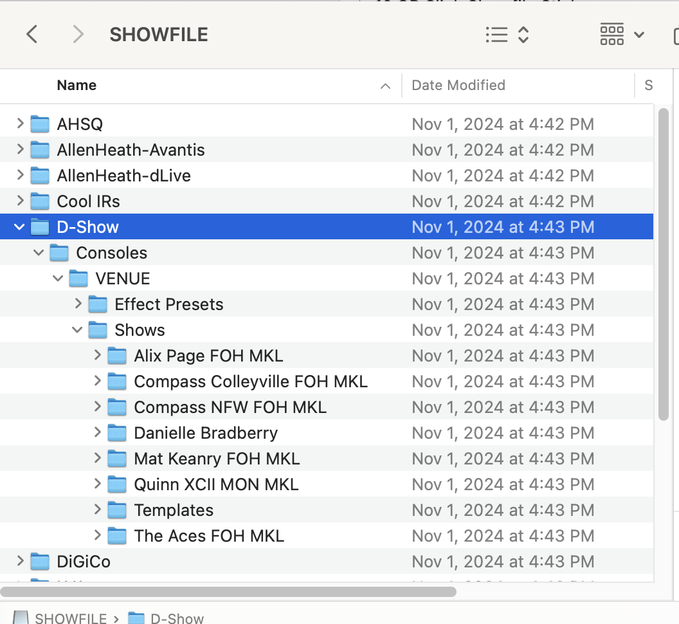The image size is (679, 624).
Task: Expand The Aces FOH MKL folder
Action: click(x=98, y=536)
